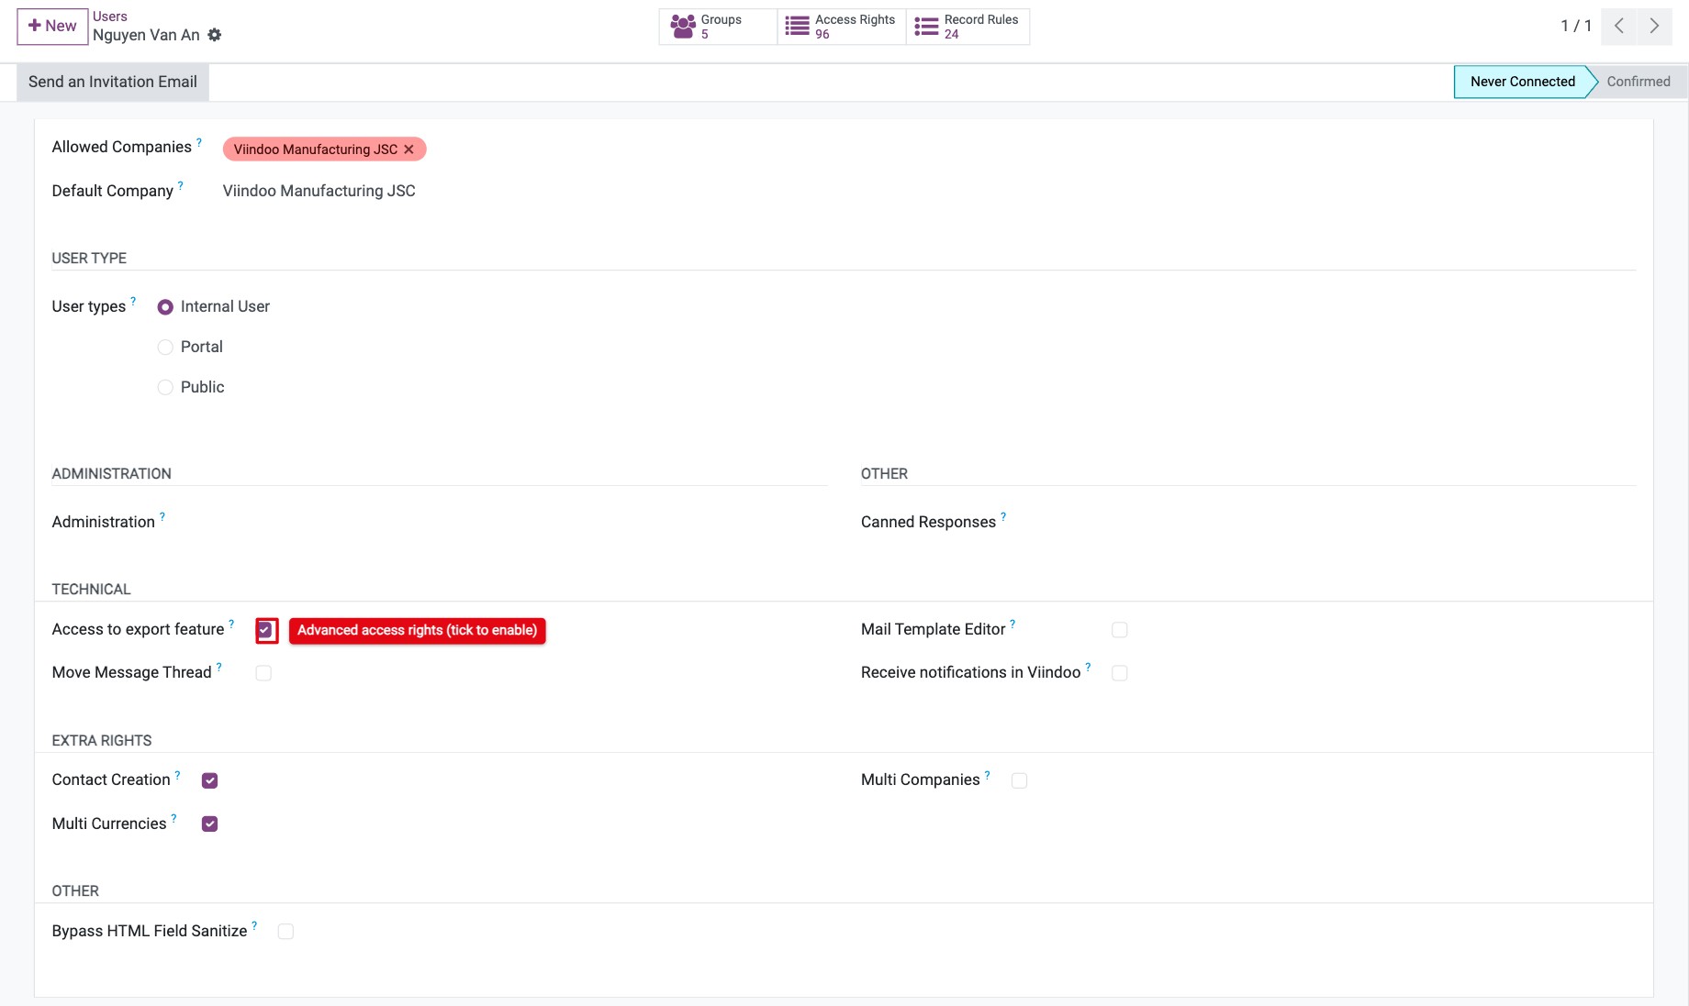Untick Access to export feature checkbox
The height and width of the screenshot is (1006, 1689).
[264, 630]
